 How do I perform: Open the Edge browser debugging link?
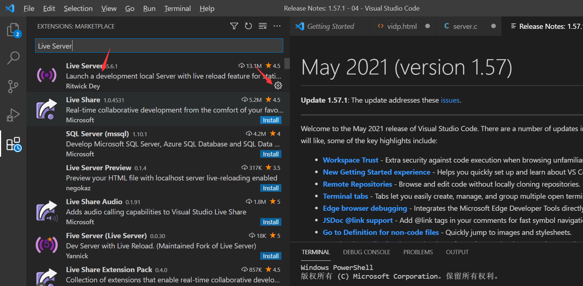click(x=365, y=208)
